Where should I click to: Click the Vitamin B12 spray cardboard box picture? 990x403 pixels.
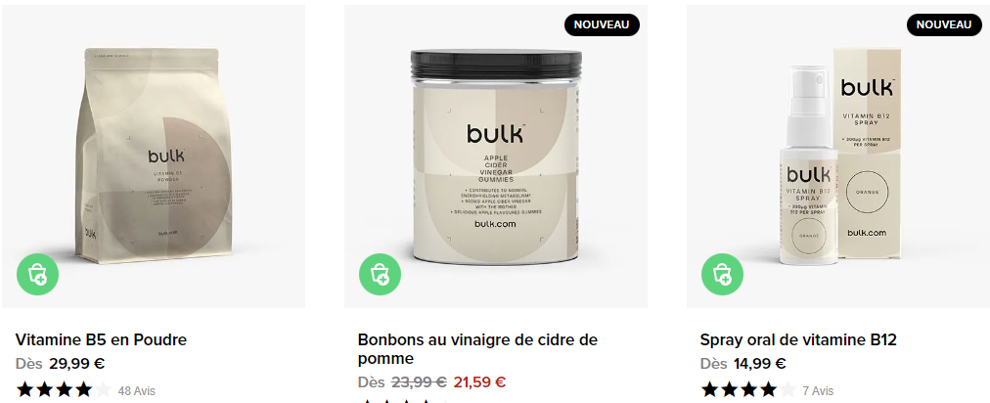point(869,151)
